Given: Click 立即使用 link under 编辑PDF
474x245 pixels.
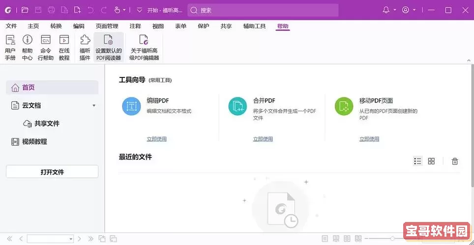Looking at the screenshot, I should pos(156,139).
